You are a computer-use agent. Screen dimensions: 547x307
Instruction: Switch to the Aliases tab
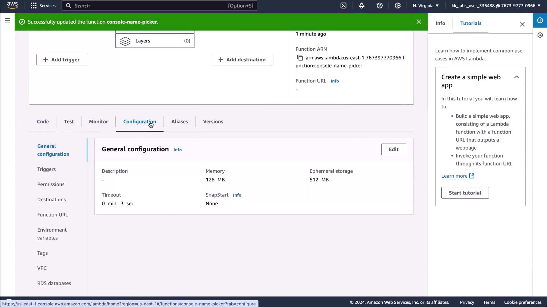[179, 122]
